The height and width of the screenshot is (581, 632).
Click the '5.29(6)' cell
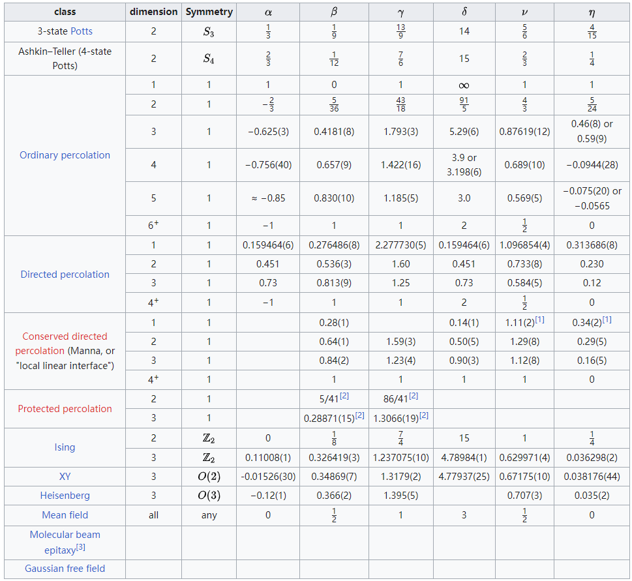(x=464, y=132)
